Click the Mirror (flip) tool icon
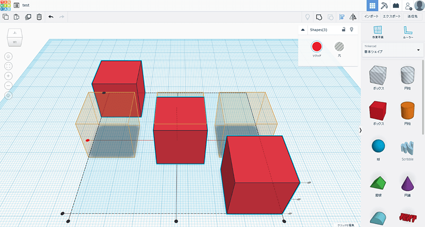The image size is (425, 227). click(353, 17)
